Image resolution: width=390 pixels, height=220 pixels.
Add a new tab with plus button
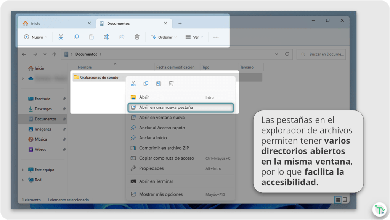(x=180, y=23)
